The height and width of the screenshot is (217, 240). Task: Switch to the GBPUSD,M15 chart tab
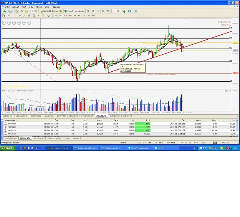click(x=74, y=116)
